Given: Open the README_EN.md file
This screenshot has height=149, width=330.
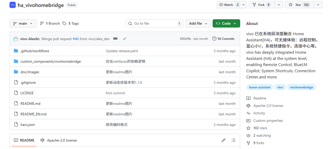Looking at the screenshot, I should pyautogui.click(x=33, y=114).
